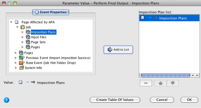
Task: Expand the Root Event (Job Hot Folder Drop) node
Action: (16, 63)
